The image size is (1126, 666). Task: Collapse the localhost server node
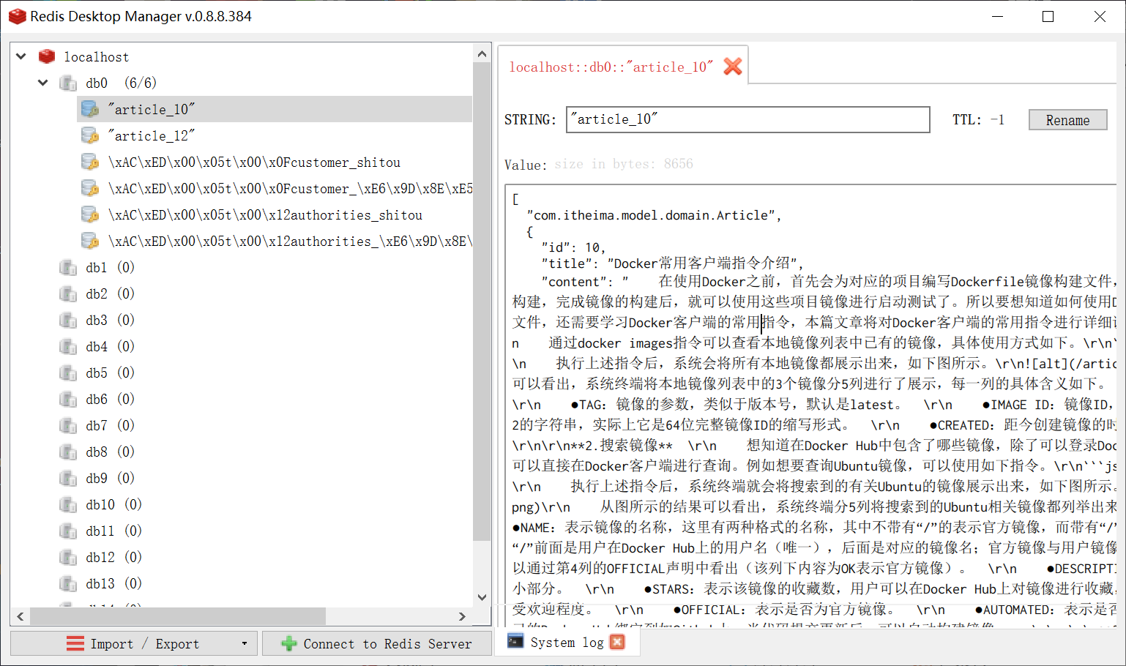point(21,56)
